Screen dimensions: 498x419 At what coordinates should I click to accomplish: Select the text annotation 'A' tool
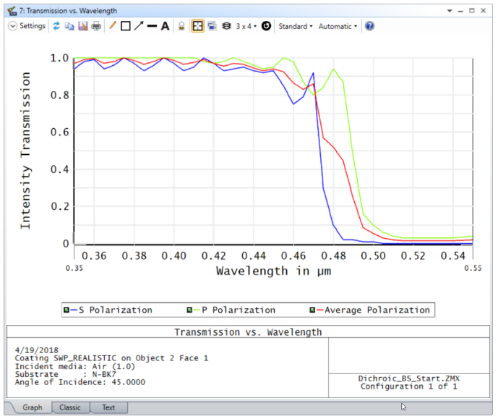tap(165, 26)
